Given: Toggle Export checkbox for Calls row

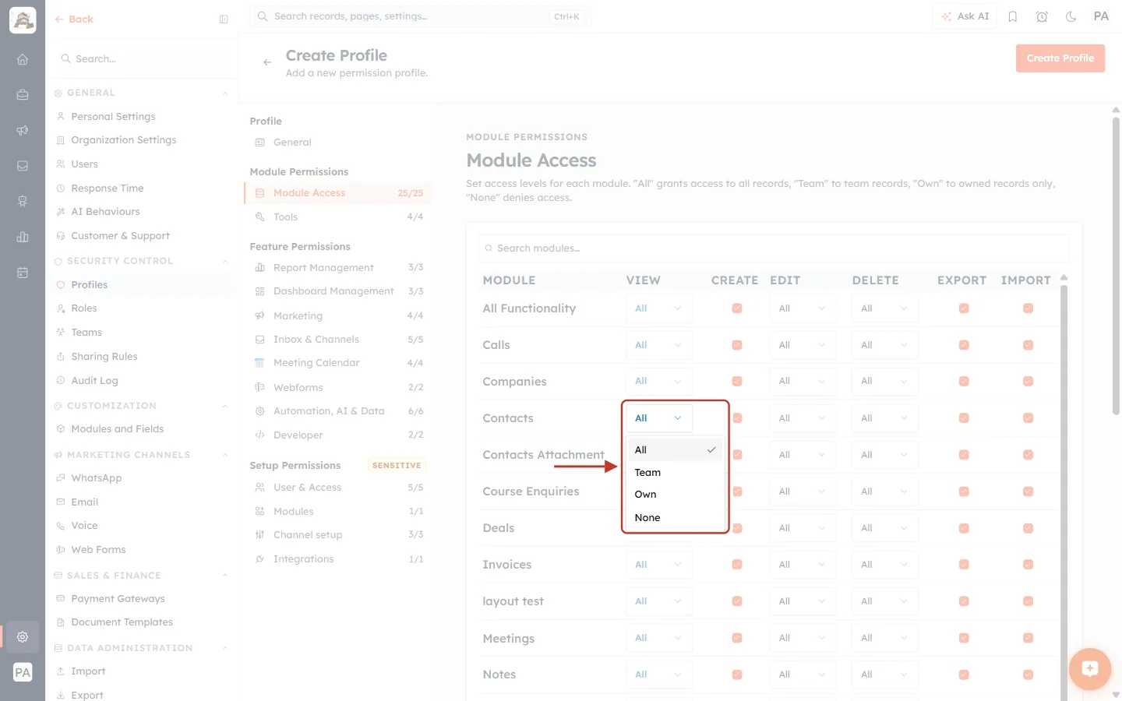Looking at the screenshot, I should click(964, 345).
